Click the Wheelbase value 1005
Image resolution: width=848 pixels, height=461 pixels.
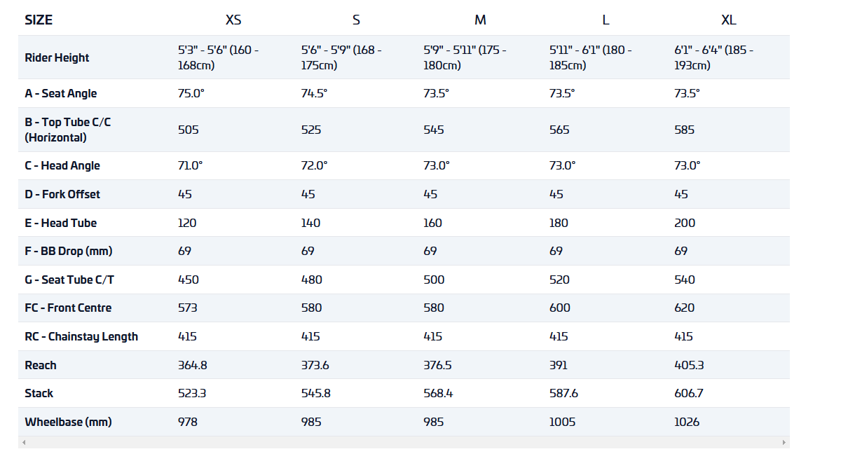click(x=563, y=422)
